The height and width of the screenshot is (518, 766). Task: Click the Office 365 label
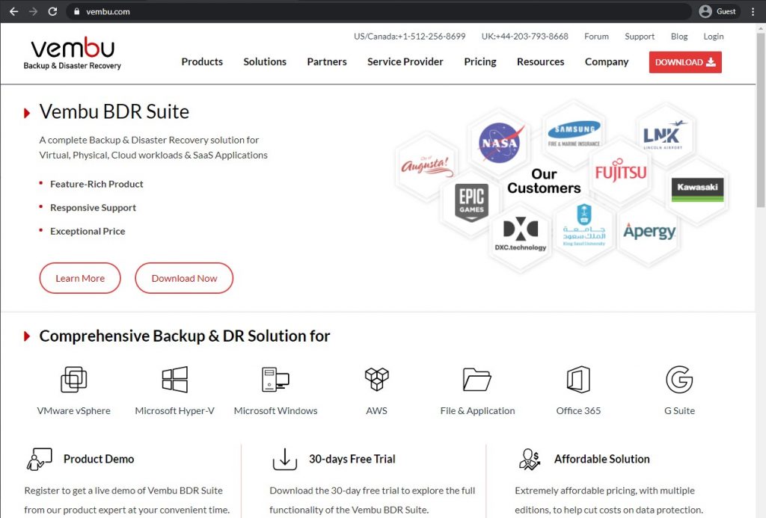pyautogui.click(x=578, y=410)
